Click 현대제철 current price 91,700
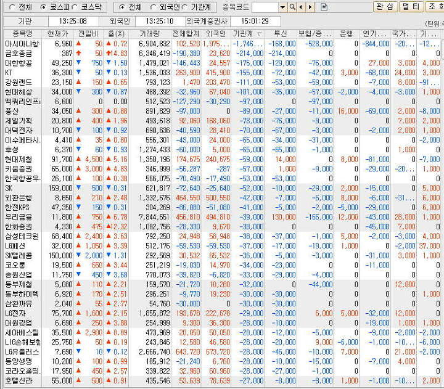 pyautogui.click(x=62, y=160)
